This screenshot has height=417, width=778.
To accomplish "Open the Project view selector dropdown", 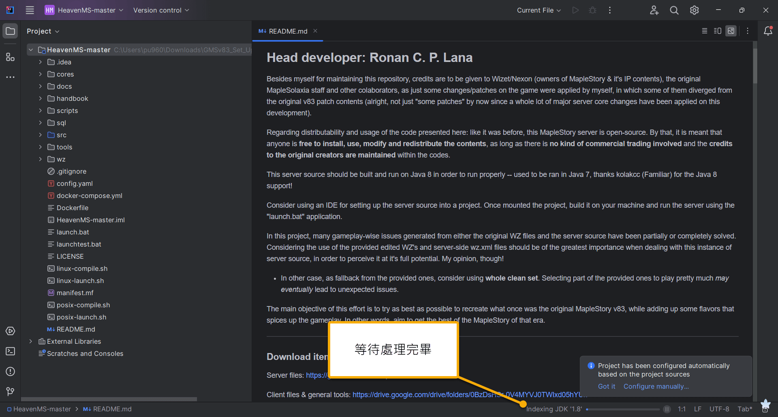I will [43, 31].
